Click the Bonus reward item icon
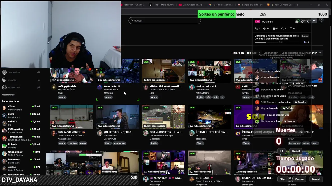332x186 pixels. click(305, 42)
